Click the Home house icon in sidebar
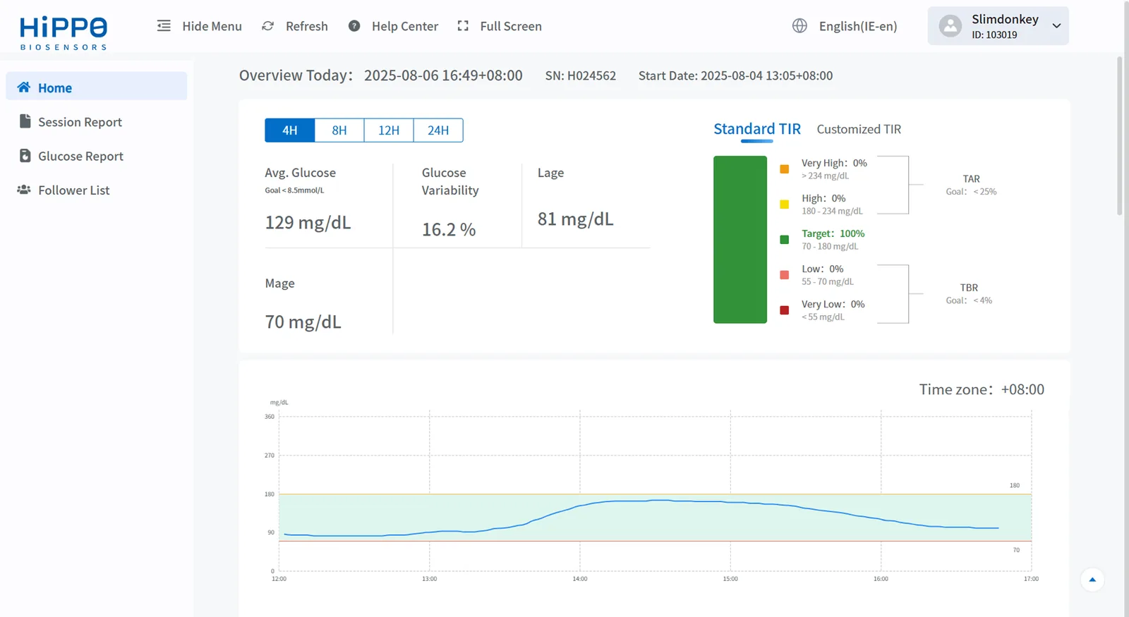 24,87
